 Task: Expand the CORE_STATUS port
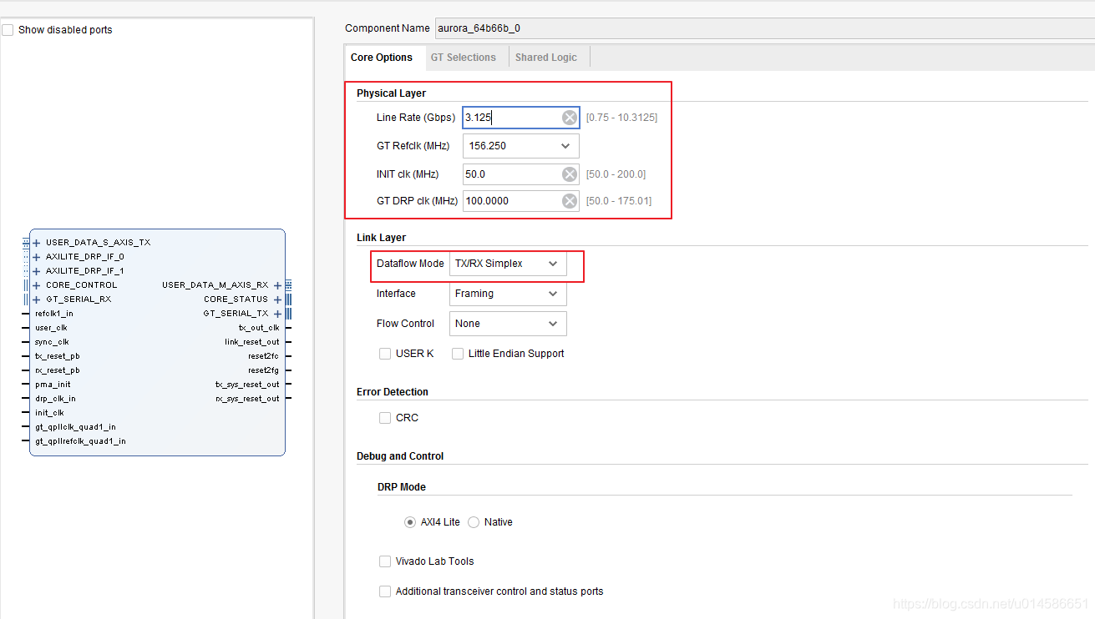pyautogui.click(x=277, y=299)
